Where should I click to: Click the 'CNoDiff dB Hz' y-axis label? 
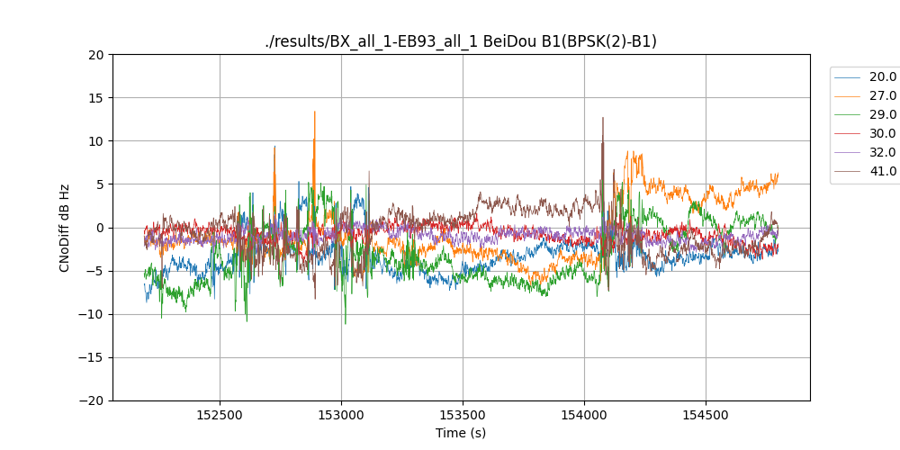(x=65, y=228)
